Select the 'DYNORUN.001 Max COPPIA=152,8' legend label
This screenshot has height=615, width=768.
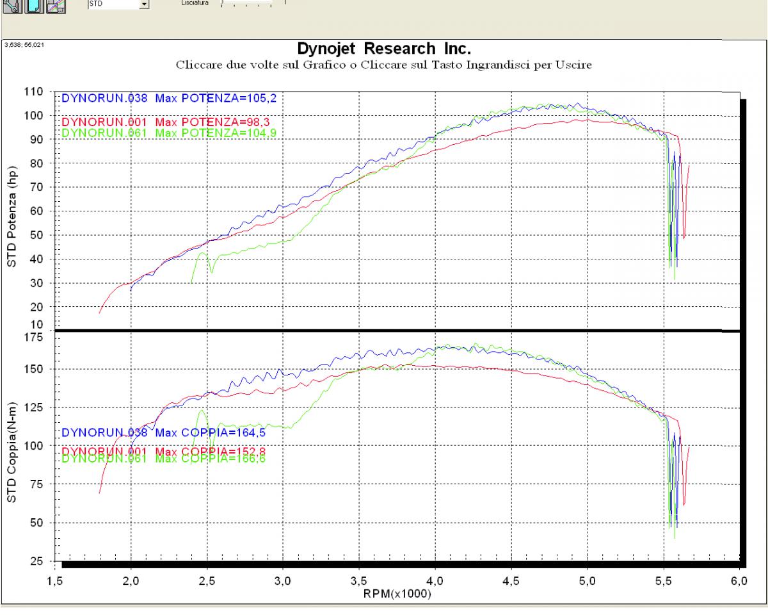coord(164,452)
